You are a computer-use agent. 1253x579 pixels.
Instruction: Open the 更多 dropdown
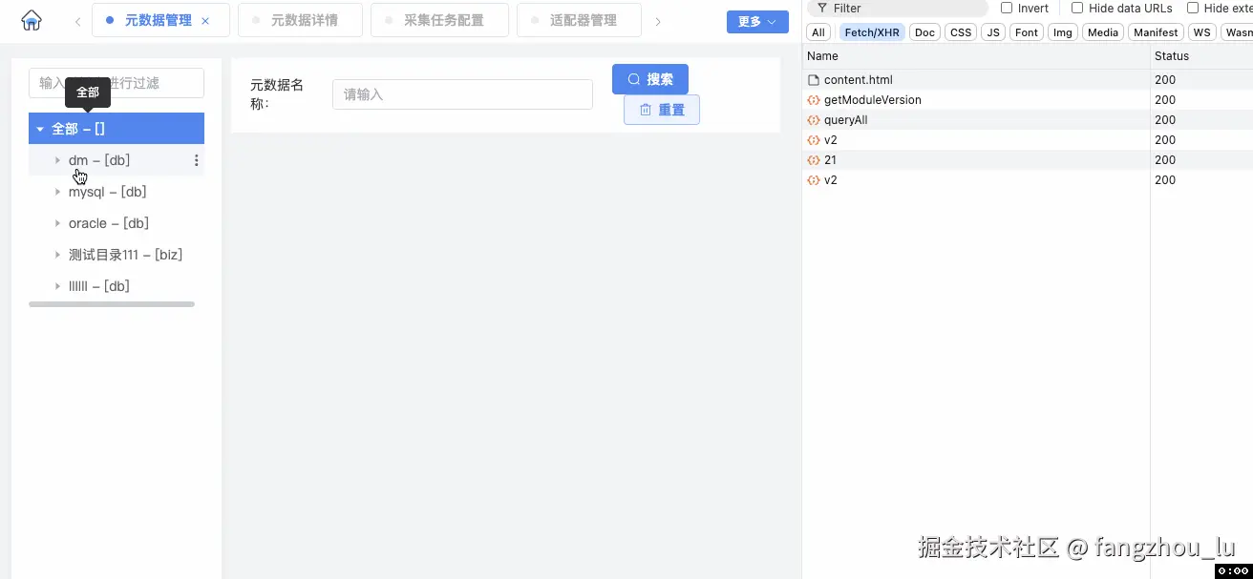[x=757, y=21]
